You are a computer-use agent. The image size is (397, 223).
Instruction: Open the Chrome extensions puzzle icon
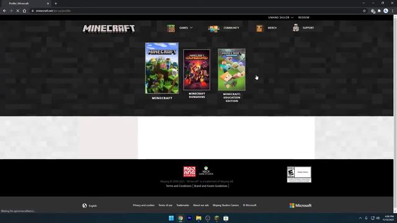point(379,11)
